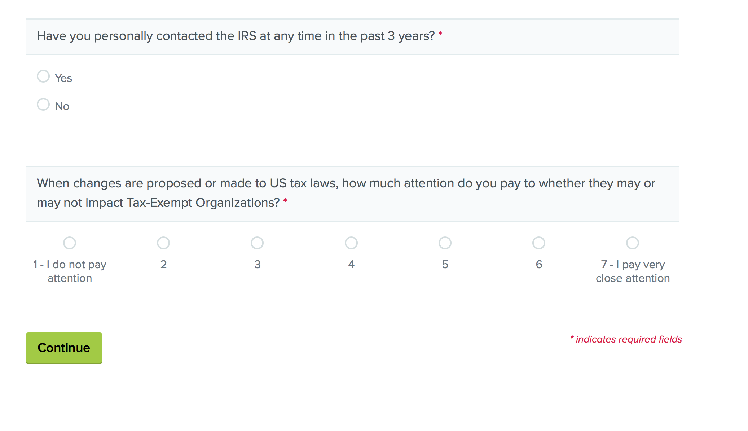Screen dimensions: 748x431
Task: Click the number 4 scale label
Action: [351, 264]
